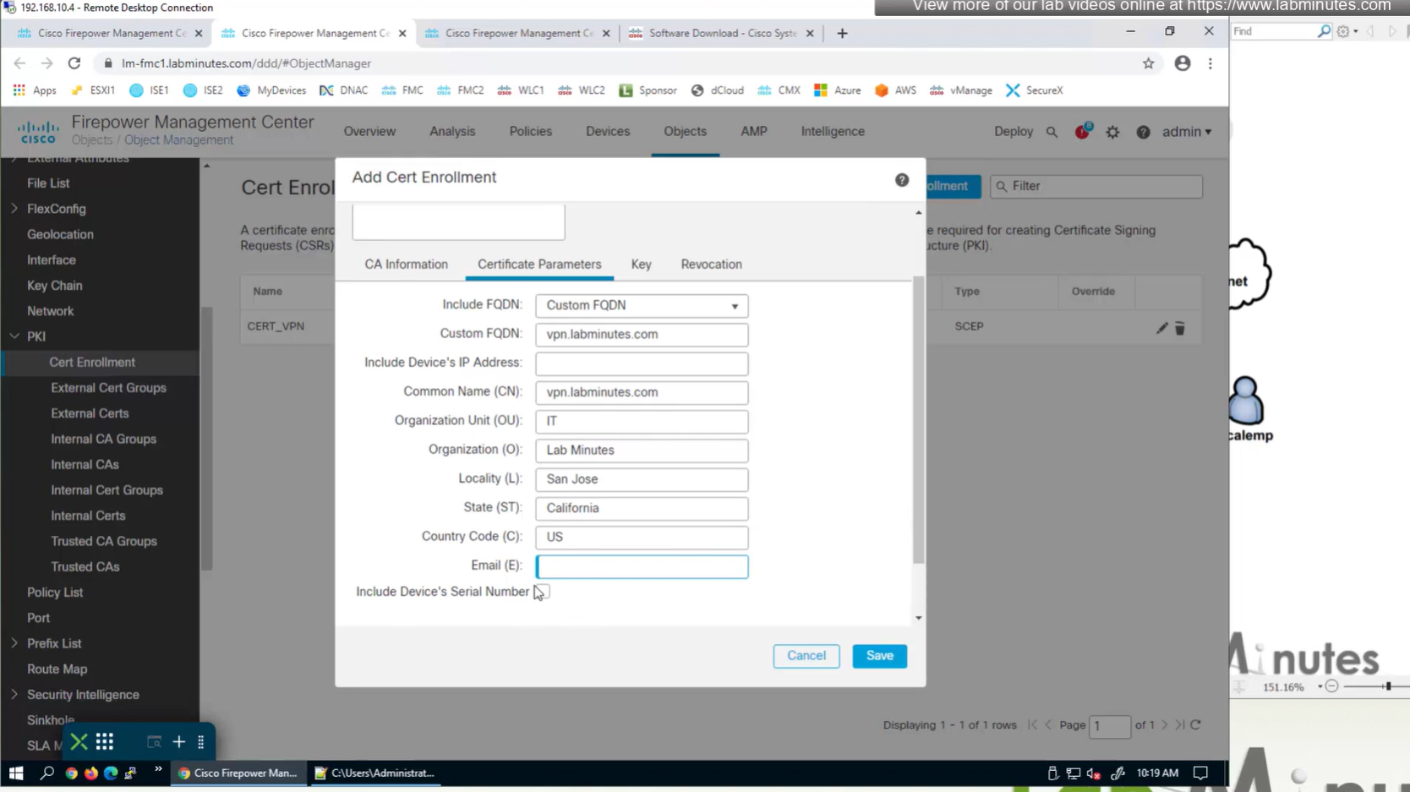Viewport: 1410px width, 792px height.
Task: Bookmark page with the star icon
Action: (1148, 63)
